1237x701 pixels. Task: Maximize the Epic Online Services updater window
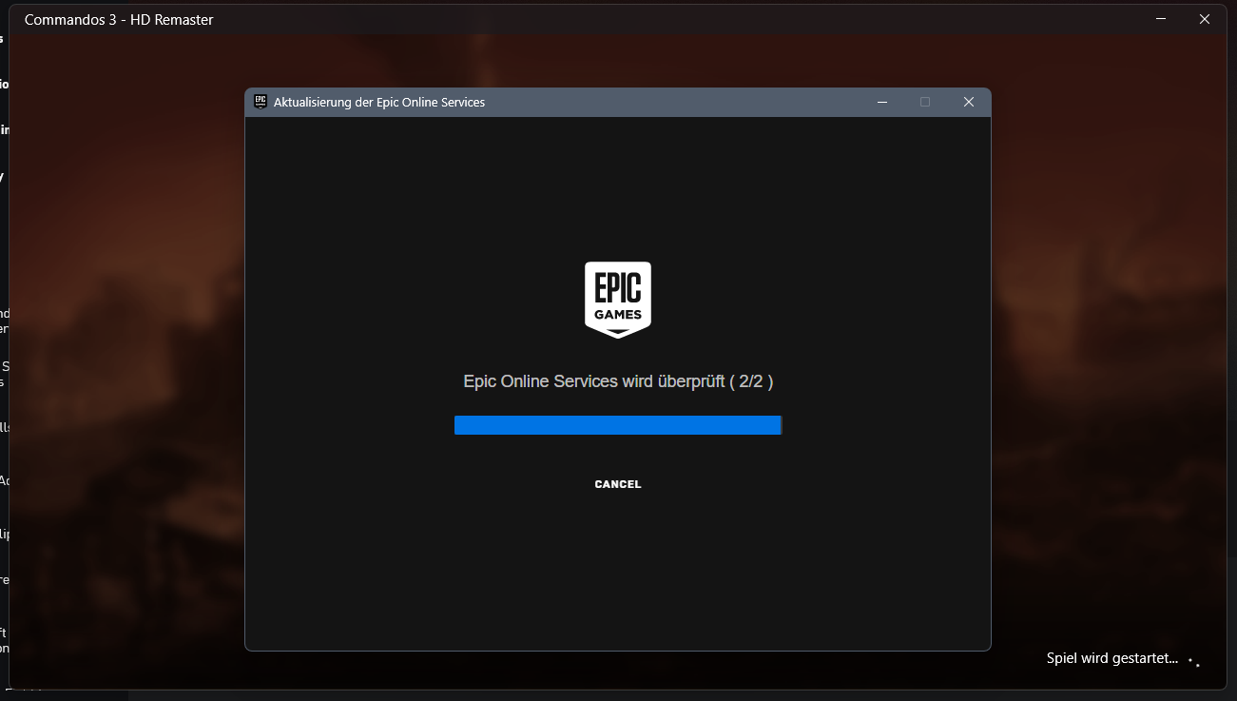925,102
